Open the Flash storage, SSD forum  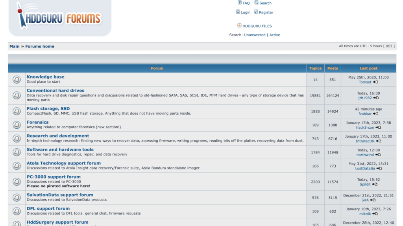click(48, 108)
